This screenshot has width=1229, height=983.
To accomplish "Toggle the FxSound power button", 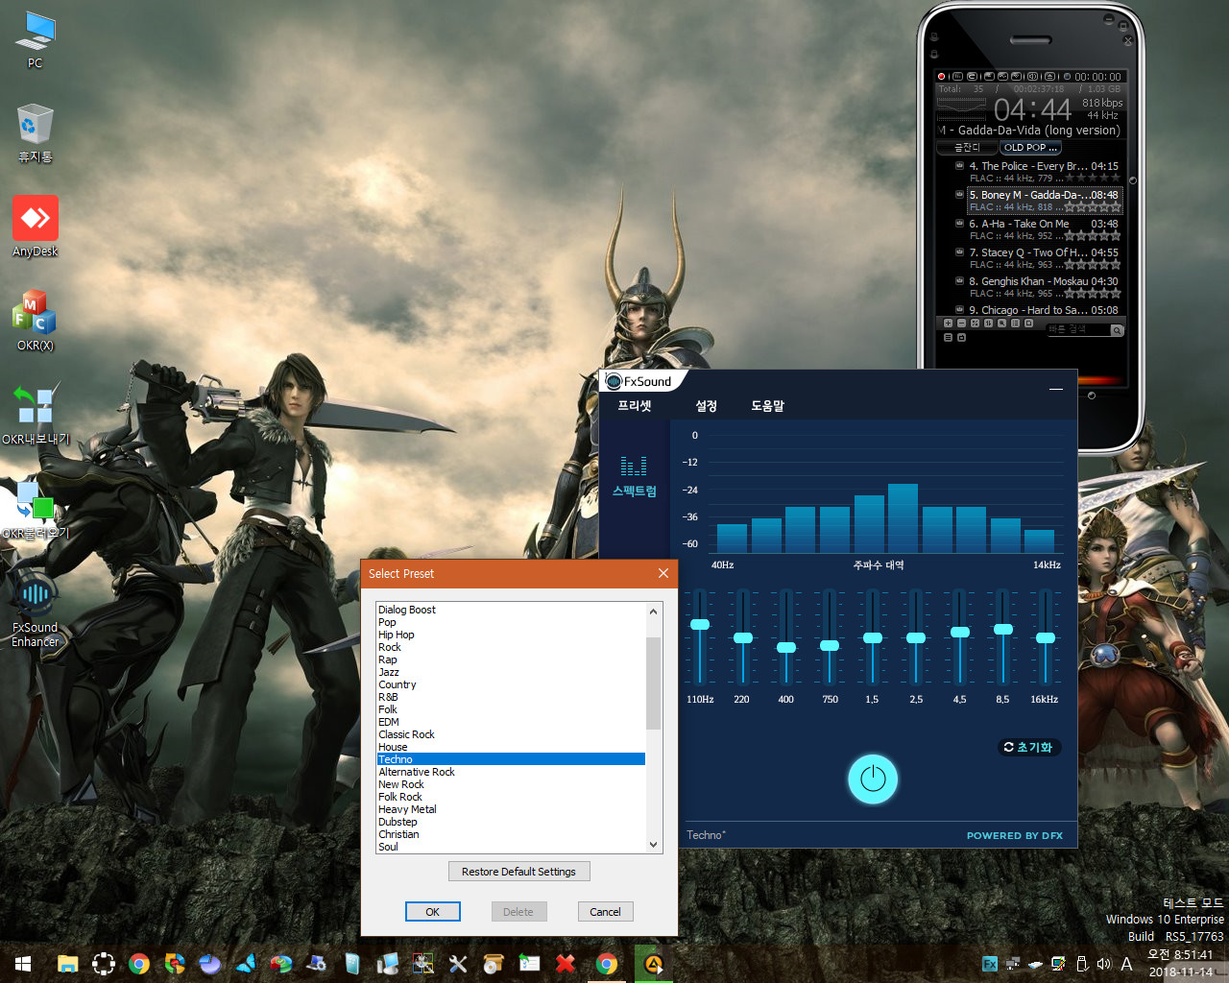I will pos(873,779).
